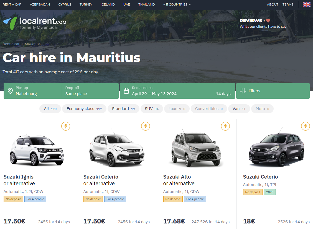
Task: Click the lightning bolt on Suzuki Alto
Action: click(x=225, y=126)
